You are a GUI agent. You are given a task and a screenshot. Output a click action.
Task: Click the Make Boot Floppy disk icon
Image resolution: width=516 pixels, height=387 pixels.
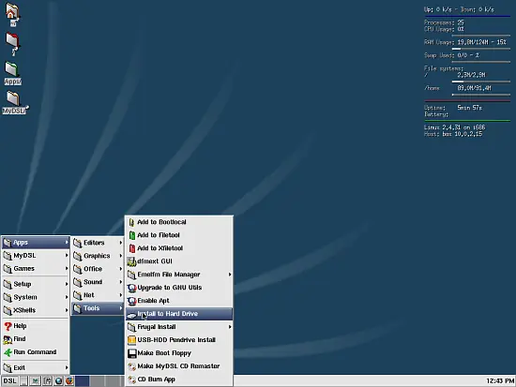tap(131, 353)
